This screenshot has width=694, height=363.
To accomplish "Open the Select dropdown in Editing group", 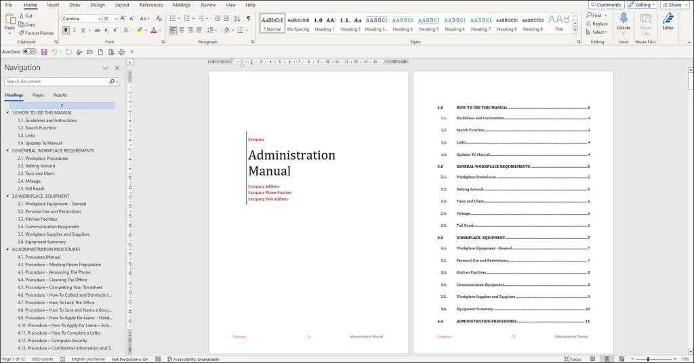I will pyautogui.click(x=596, y=33).
